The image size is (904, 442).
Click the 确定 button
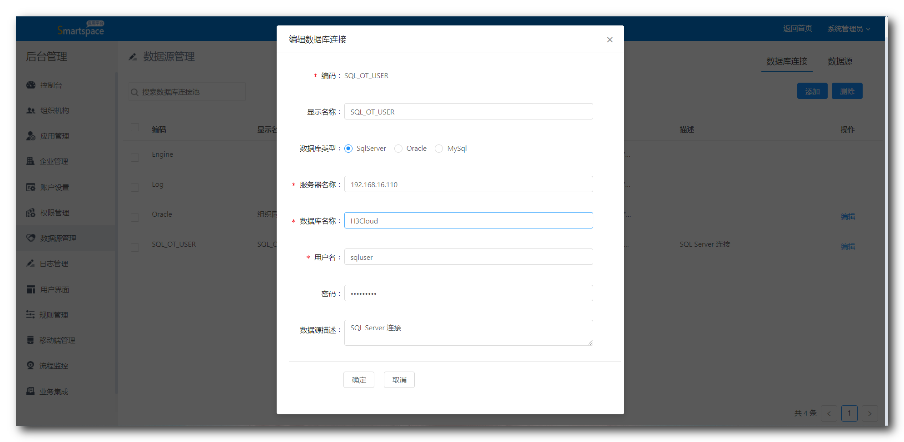[x=359, y=380]
